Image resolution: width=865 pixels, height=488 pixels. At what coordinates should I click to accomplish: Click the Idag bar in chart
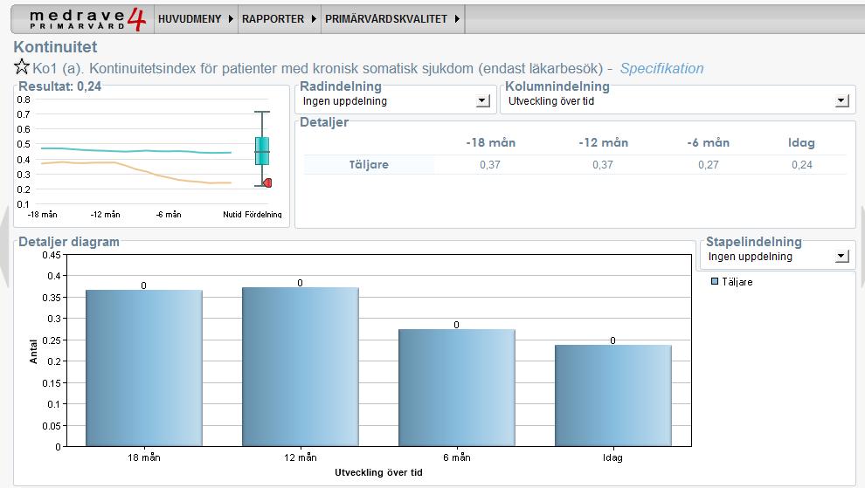coord(612,395)
